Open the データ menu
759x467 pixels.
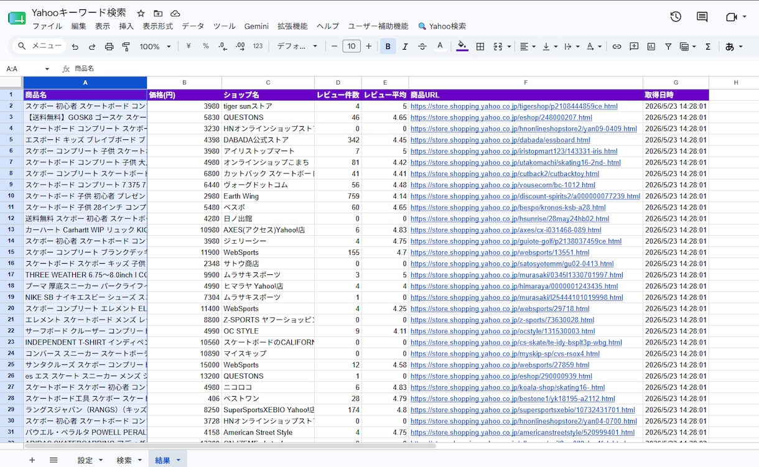(x=193, y=26)
